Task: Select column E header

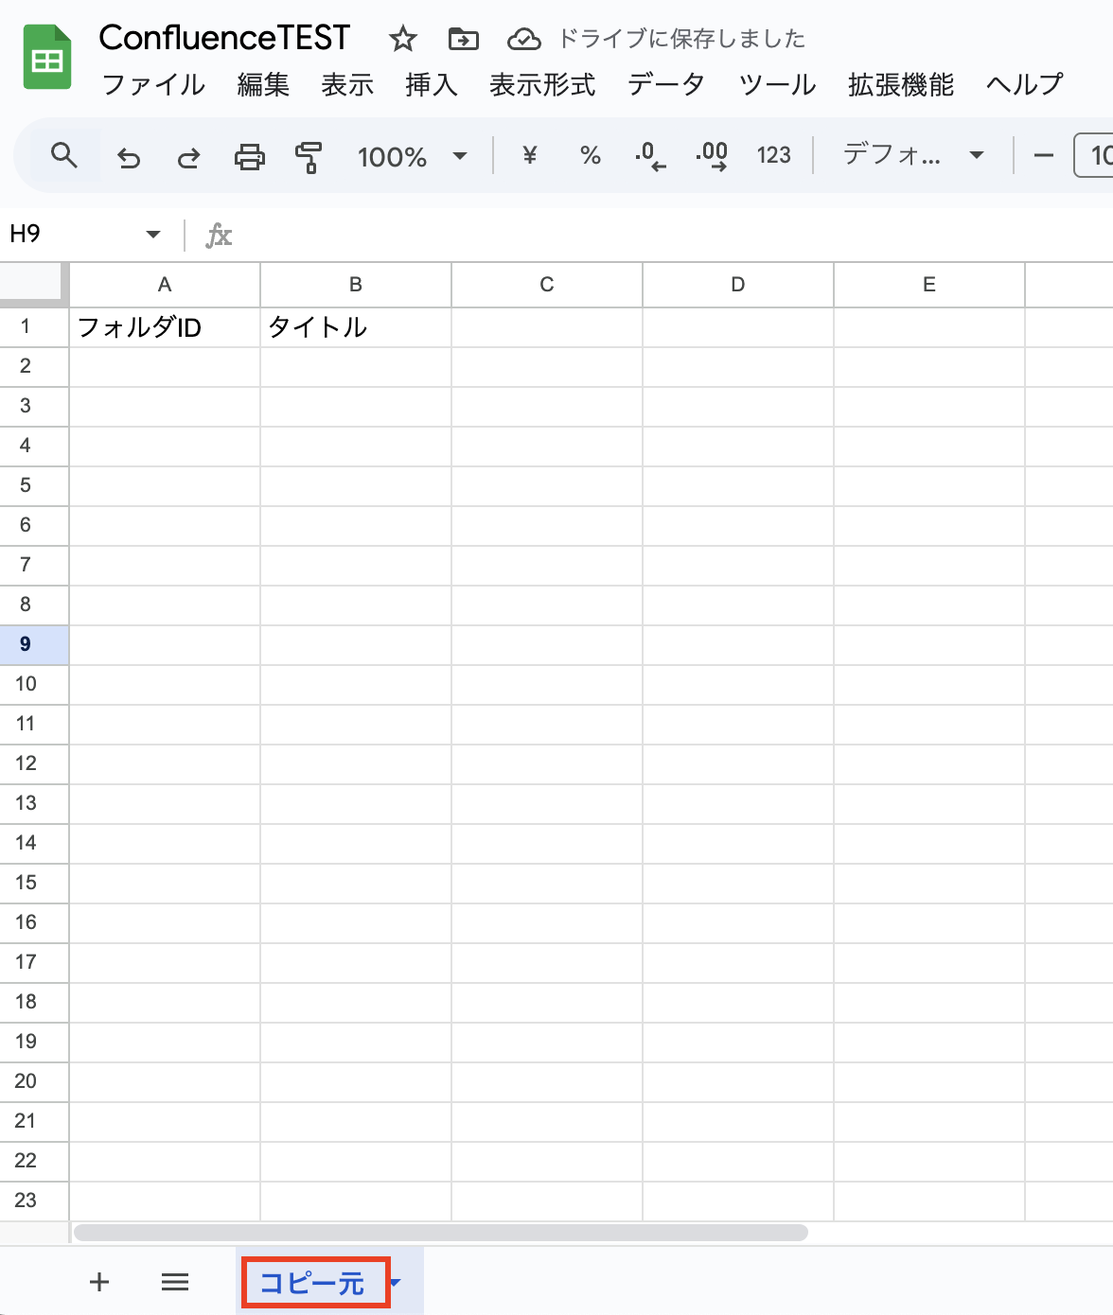Action: (929, 285)
